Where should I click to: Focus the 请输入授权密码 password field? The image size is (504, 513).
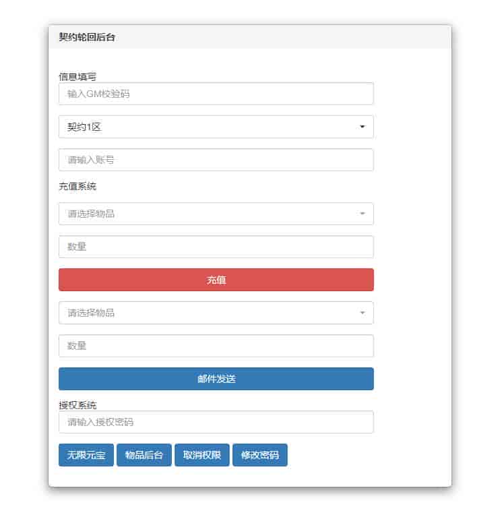pyautogui.click(x=216, y=422)
